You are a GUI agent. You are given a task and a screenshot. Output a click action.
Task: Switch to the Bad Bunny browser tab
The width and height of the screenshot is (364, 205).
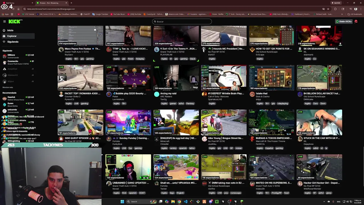pyautogui.click(x=17, y=3)
